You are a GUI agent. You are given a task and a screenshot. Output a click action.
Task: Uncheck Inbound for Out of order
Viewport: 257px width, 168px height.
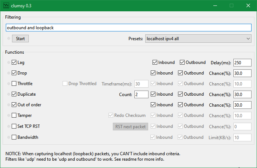pos(153,105)
